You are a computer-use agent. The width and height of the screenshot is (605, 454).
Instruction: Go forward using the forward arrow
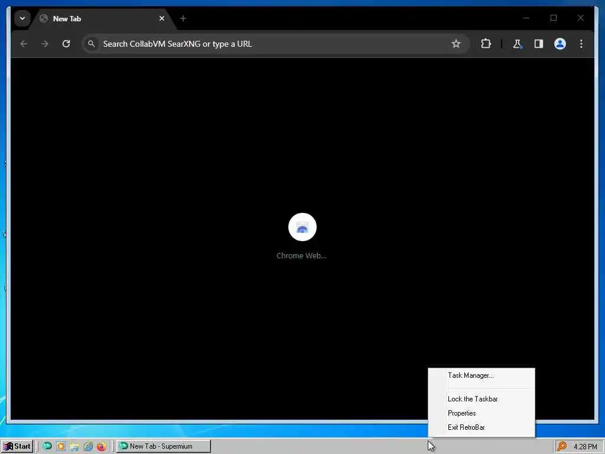45,44
